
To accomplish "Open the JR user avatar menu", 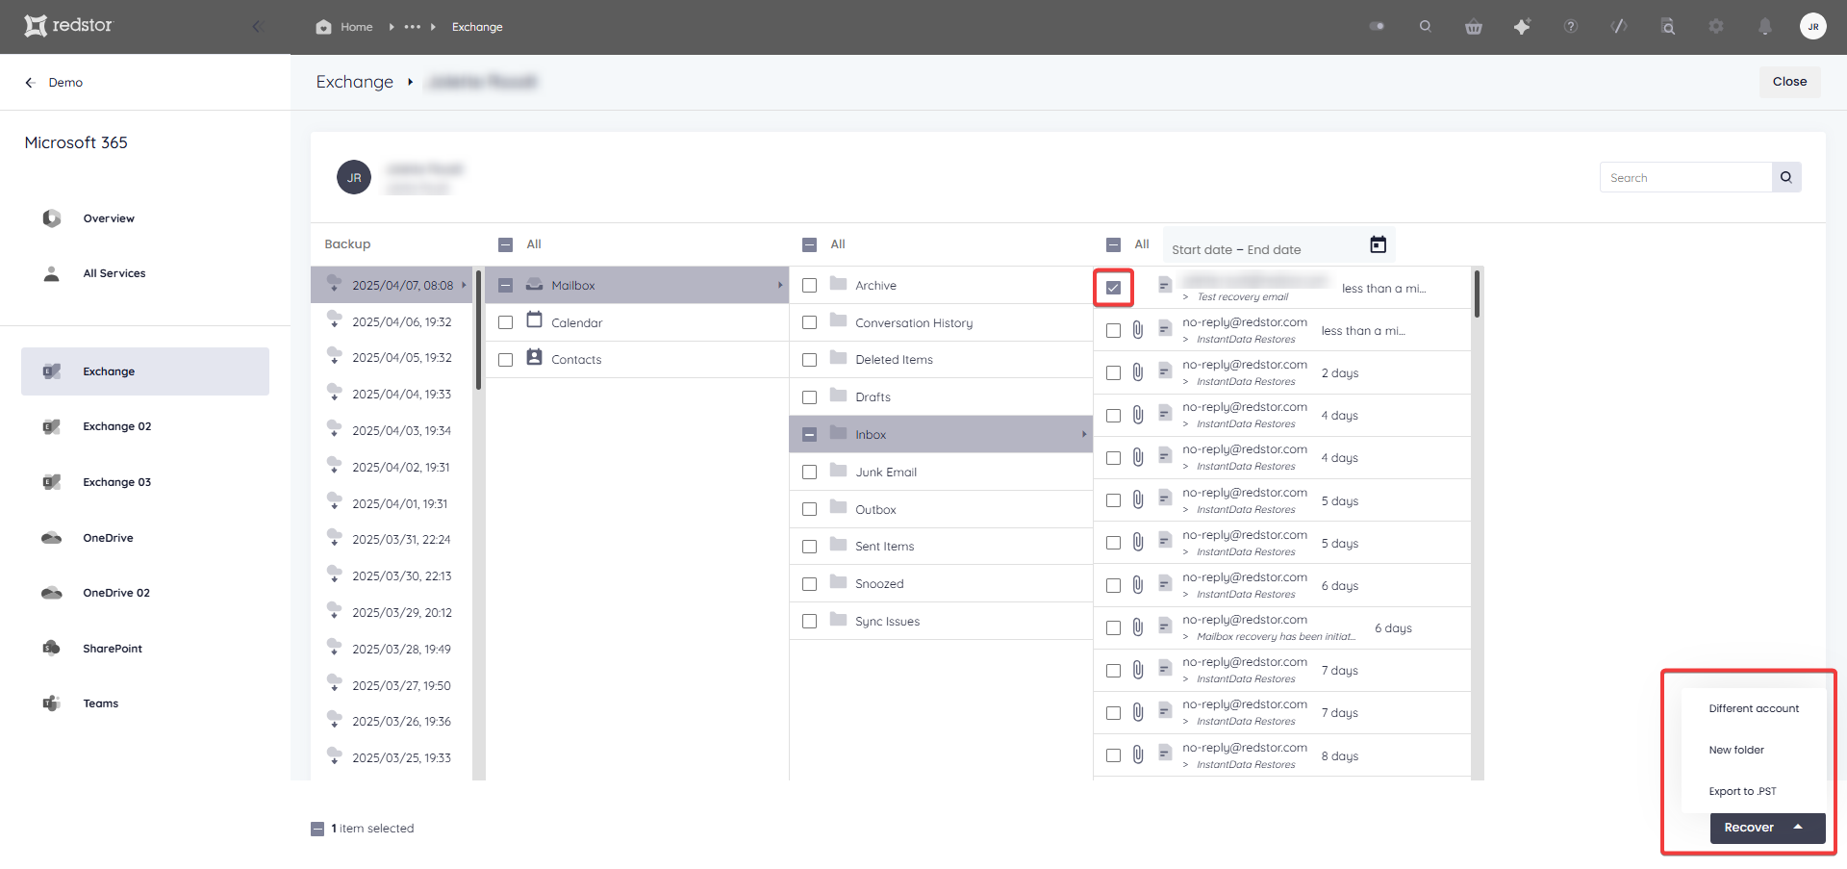I will click(x=1813, y=27).
